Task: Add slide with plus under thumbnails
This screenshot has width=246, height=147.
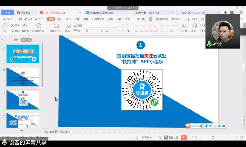Action: [x=22, y=130]
